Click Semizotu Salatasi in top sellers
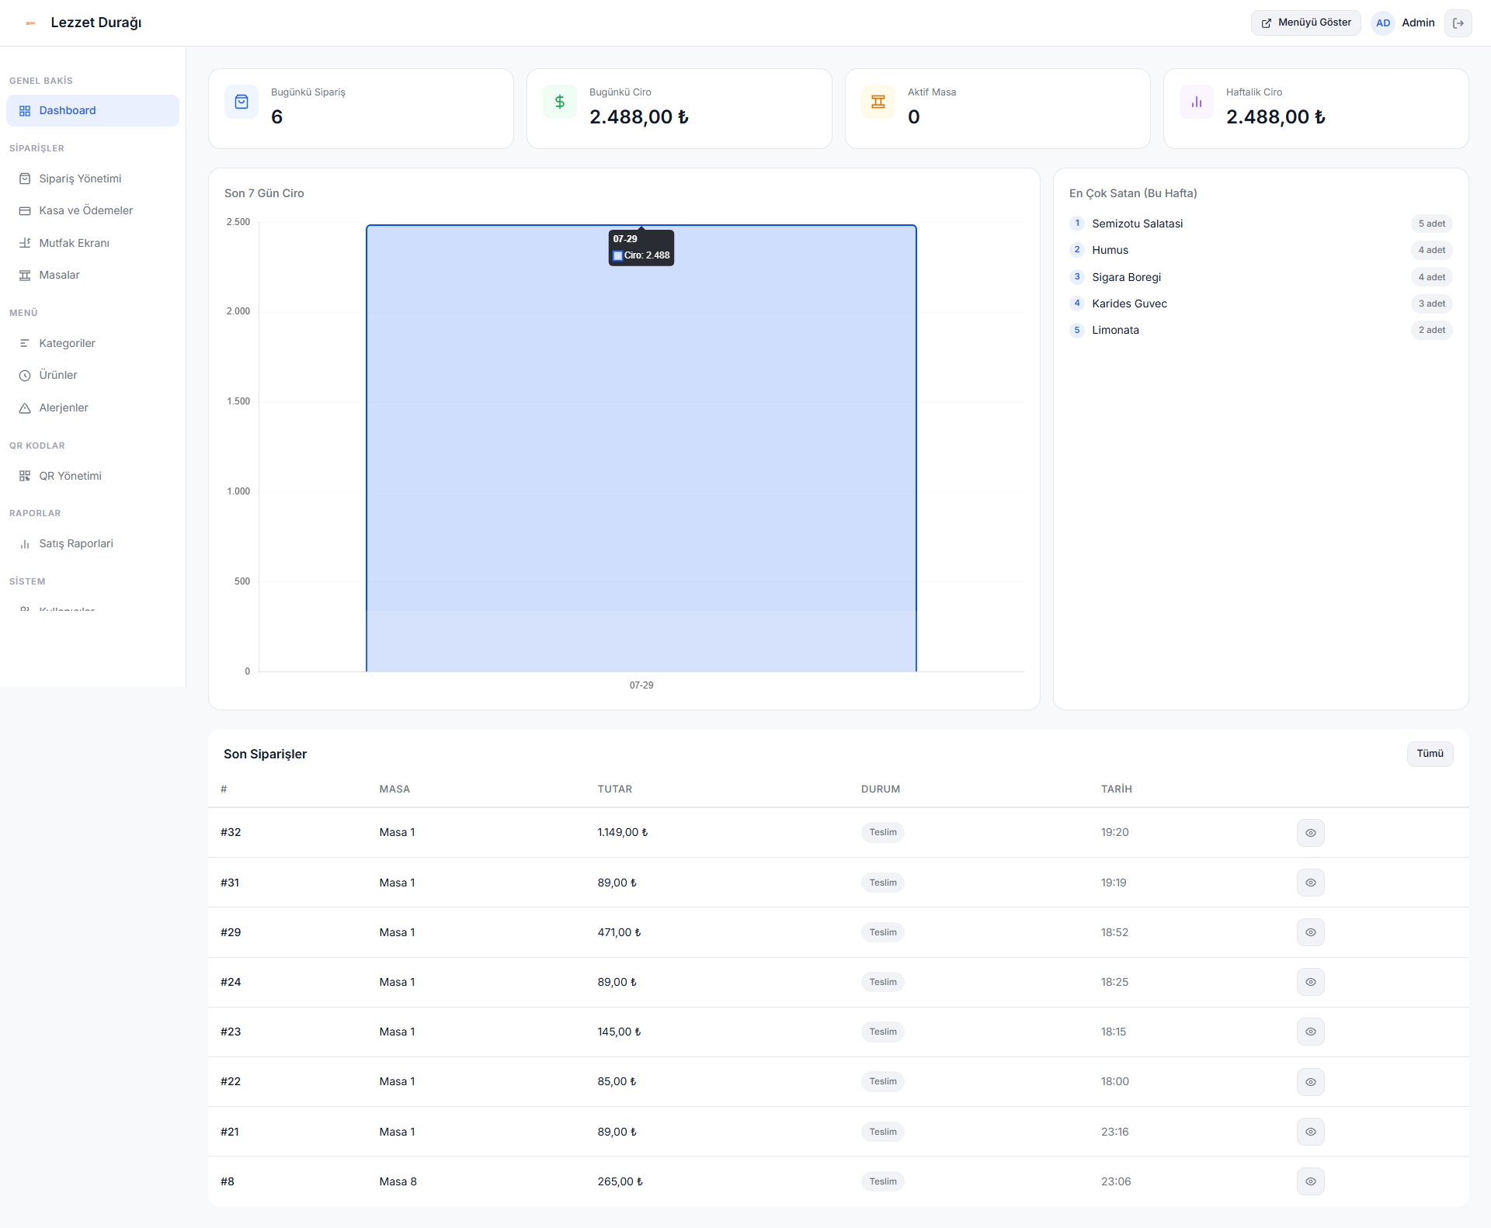The image size is (1491, 1228). pos(1137,224)
